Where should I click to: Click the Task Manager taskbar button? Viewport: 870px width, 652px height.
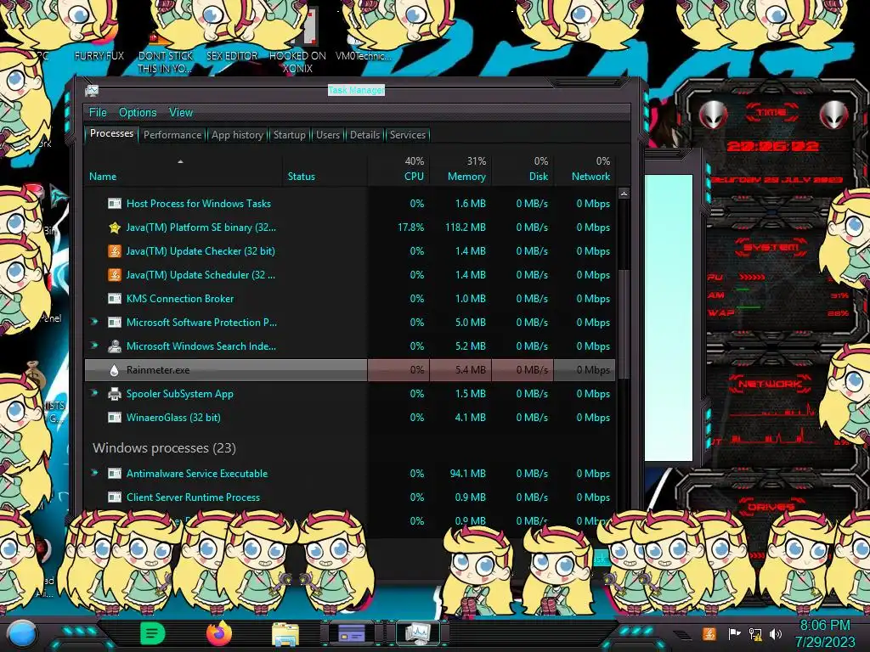click(x=417, y=632)
